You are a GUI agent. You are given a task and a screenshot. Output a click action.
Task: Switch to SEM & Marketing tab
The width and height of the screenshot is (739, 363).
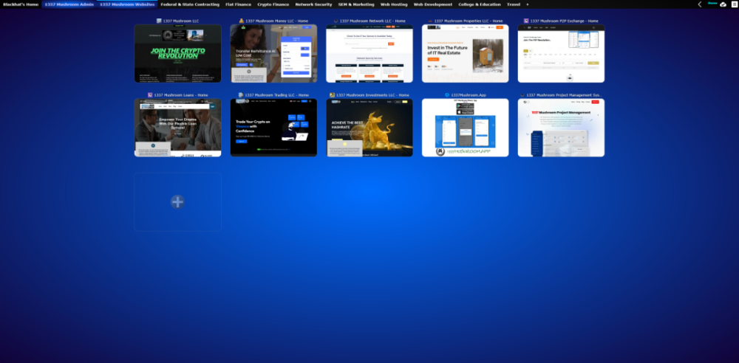click(x=356, y=4)
